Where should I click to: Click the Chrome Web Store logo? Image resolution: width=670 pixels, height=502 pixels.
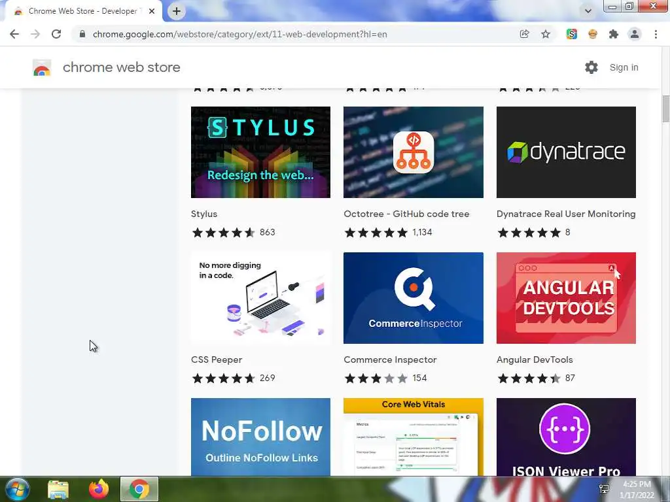42,67
